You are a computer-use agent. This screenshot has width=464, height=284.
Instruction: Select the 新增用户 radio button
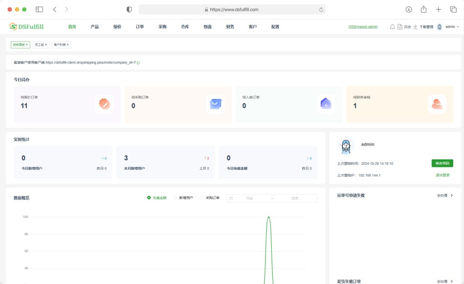(175, 198)
